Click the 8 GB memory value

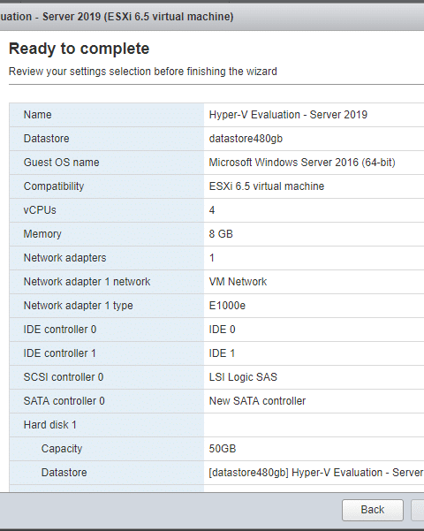point(221,234)
